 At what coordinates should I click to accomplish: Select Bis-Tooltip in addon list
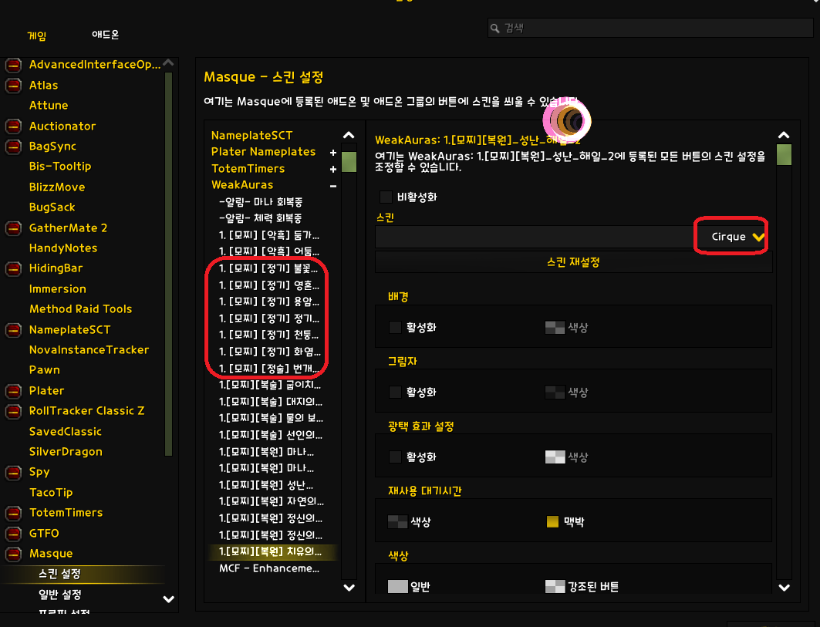click(x=60, y=167)
